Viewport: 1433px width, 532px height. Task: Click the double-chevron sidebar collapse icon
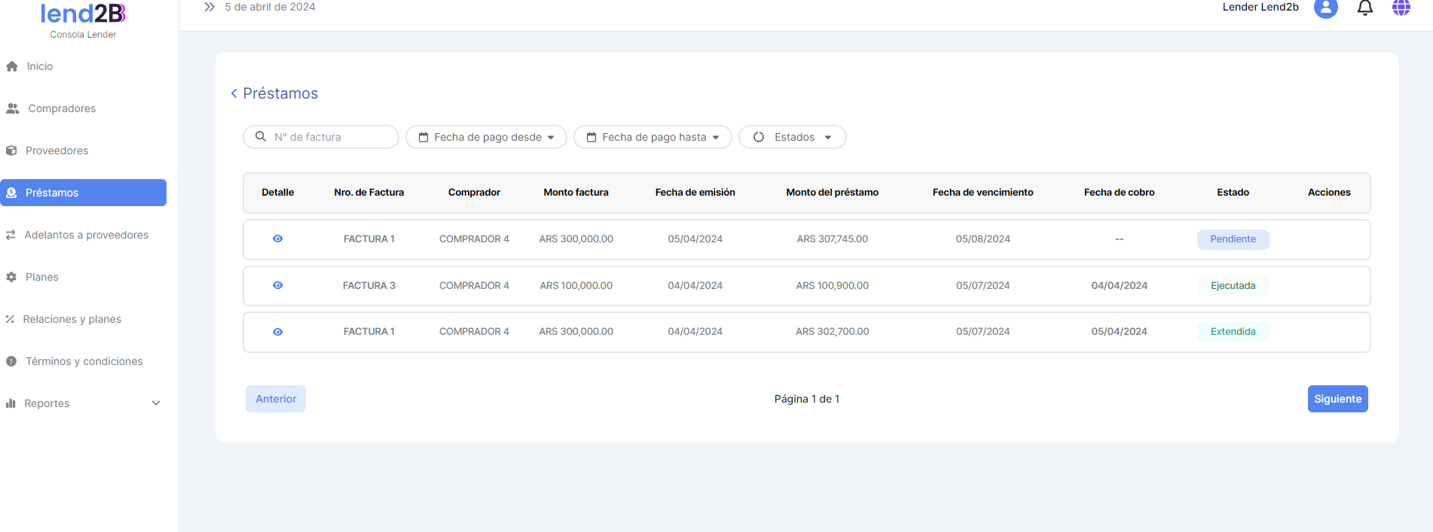209,7
